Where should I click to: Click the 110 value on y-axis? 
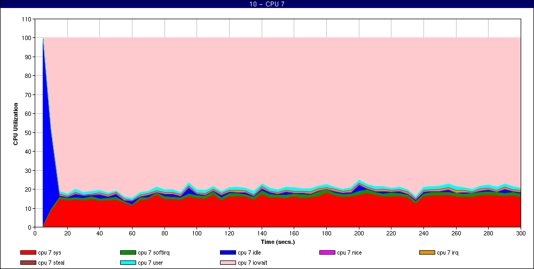pos(27,19)
